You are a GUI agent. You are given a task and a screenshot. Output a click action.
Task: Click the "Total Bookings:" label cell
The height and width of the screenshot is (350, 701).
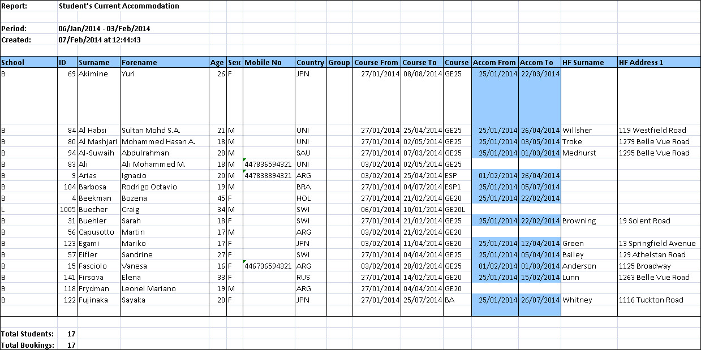pyautogui.click(x=28, y=345)
